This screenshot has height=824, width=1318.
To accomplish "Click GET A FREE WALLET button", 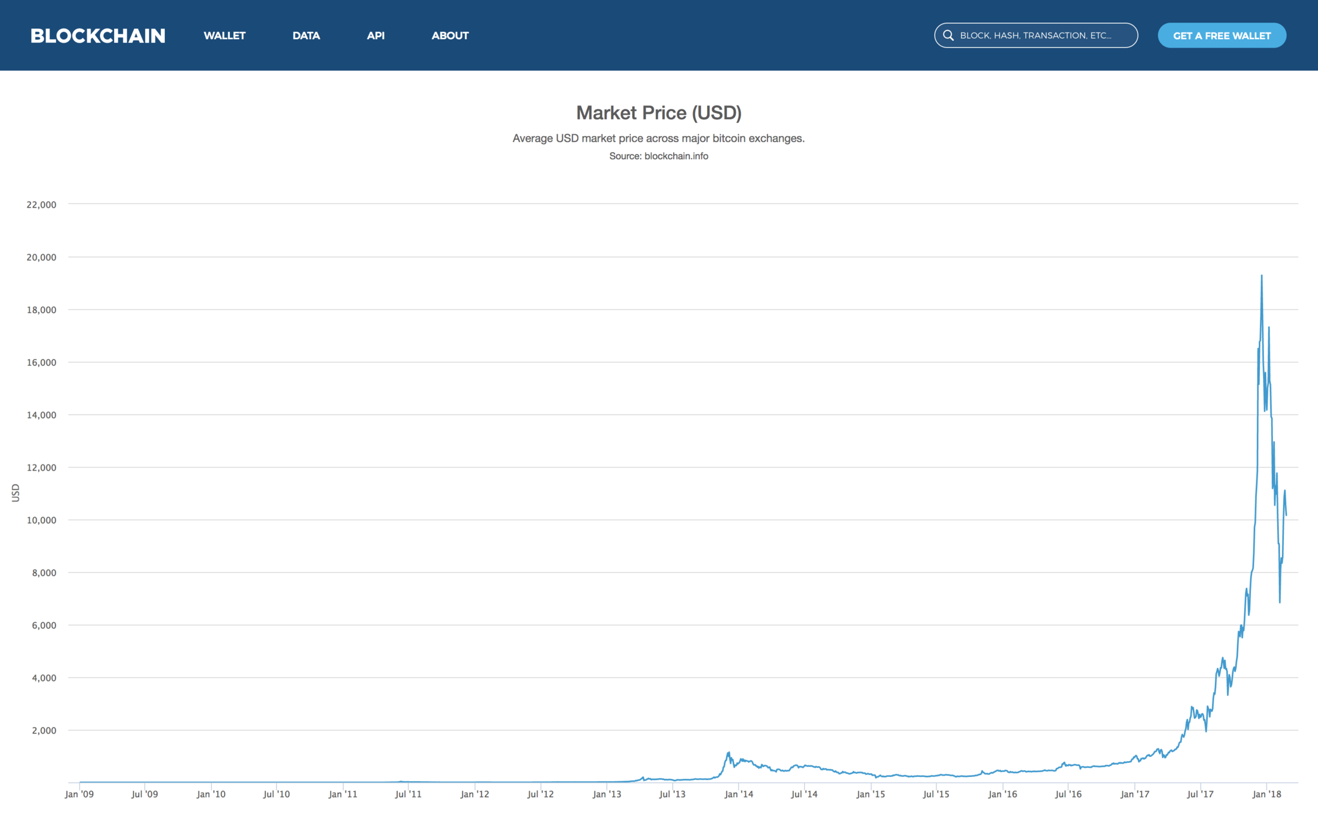I will (1222, 35).
